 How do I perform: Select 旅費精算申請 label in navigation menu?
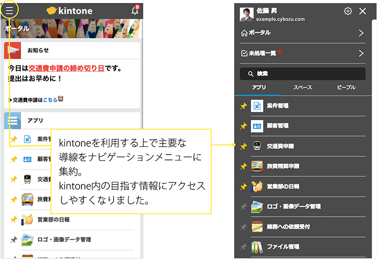[283, 166]
